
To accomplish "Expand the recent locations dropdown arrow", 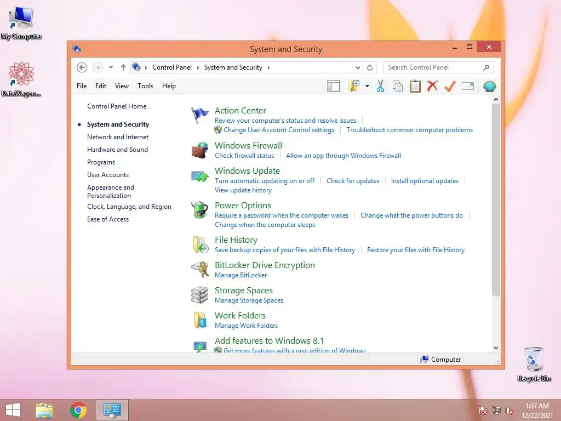I will click(111, 67).
